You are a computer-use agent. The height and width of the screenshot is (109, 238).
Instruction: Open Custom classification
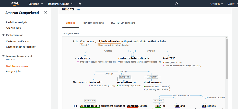[18, 41]
